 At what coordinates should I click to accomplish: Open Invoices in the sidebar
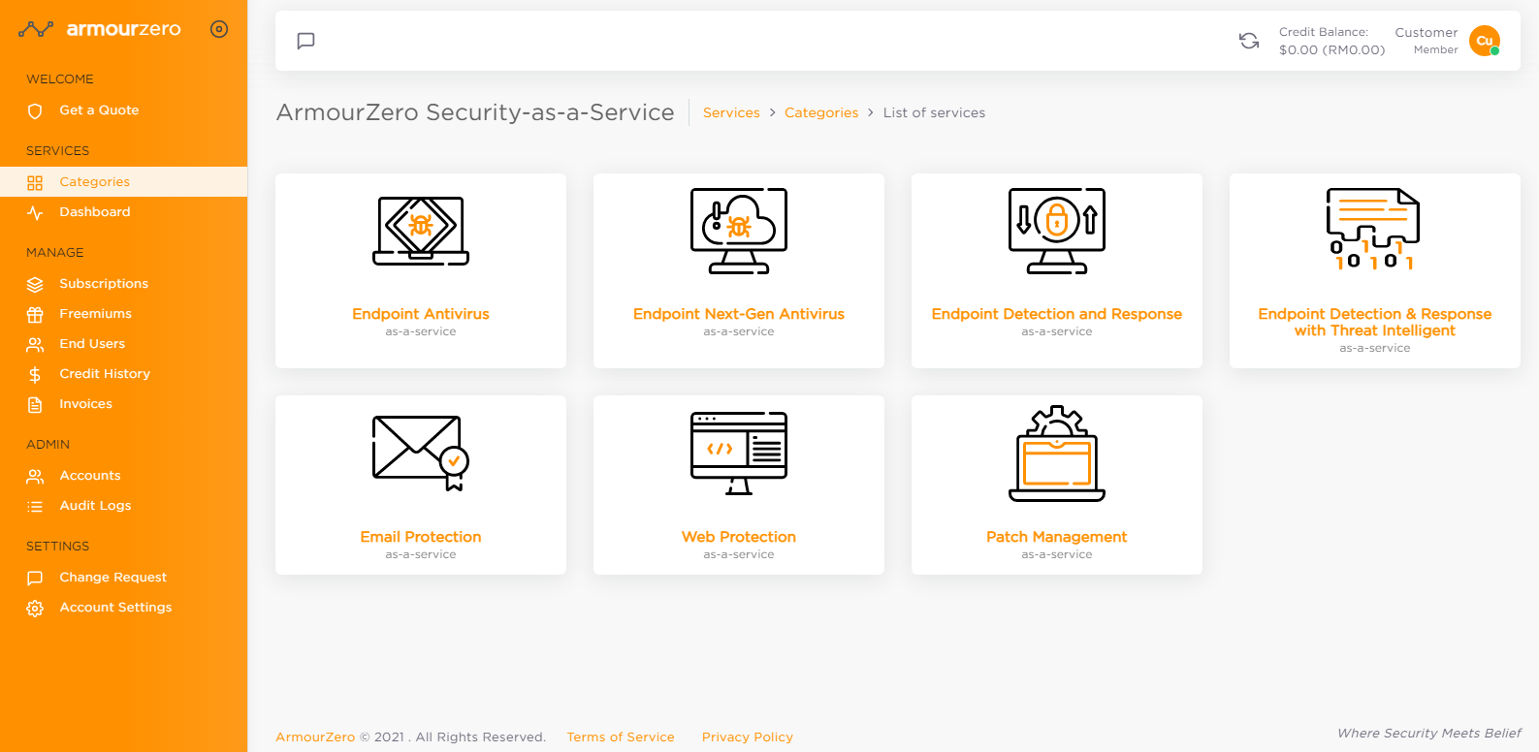(x=123, y=404)
